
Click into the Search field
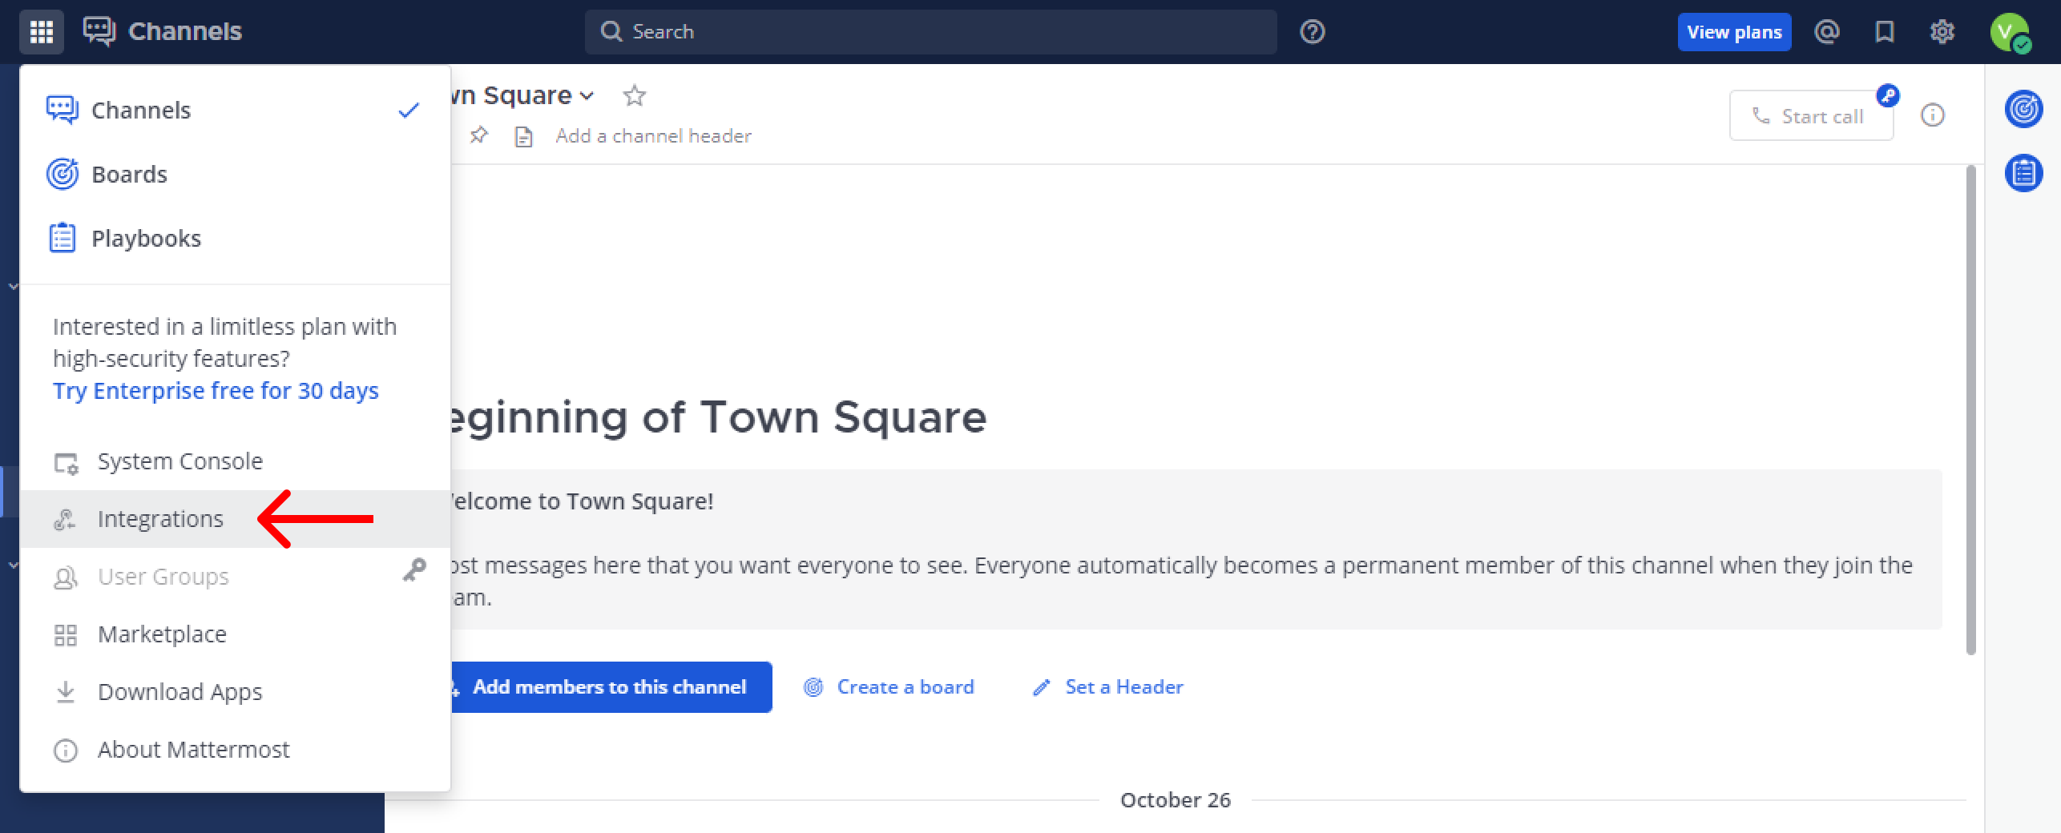[x=930, y=32]
